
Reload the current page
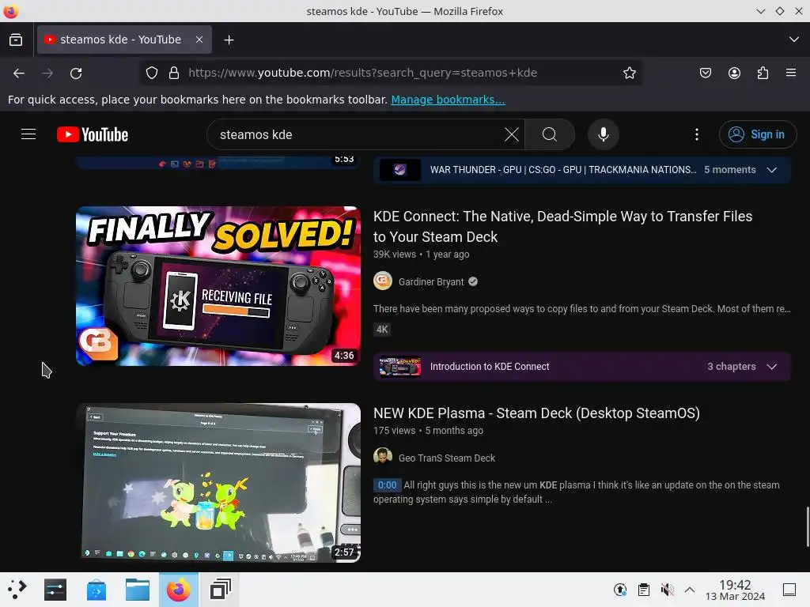click(x=76, y=74)
